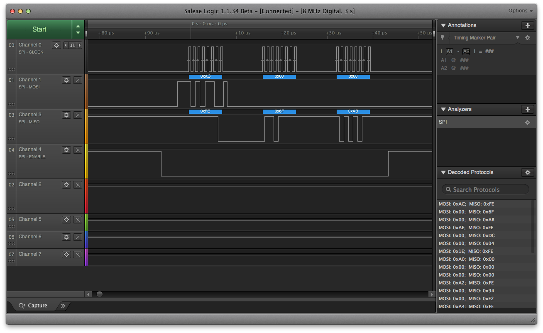Select SPI in Analyzers list
The image size is (543, 333).
[486, 122]
